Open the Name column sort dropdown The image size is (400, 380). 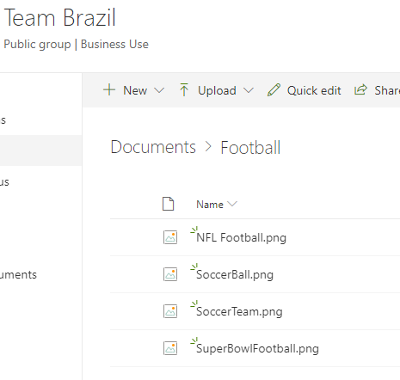[x=232, y=204]
